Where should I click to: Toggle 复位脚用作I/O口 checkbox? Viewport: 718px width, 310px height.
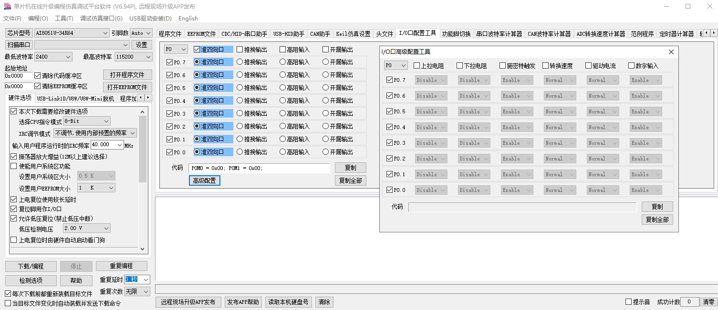[x=13, y=209]
